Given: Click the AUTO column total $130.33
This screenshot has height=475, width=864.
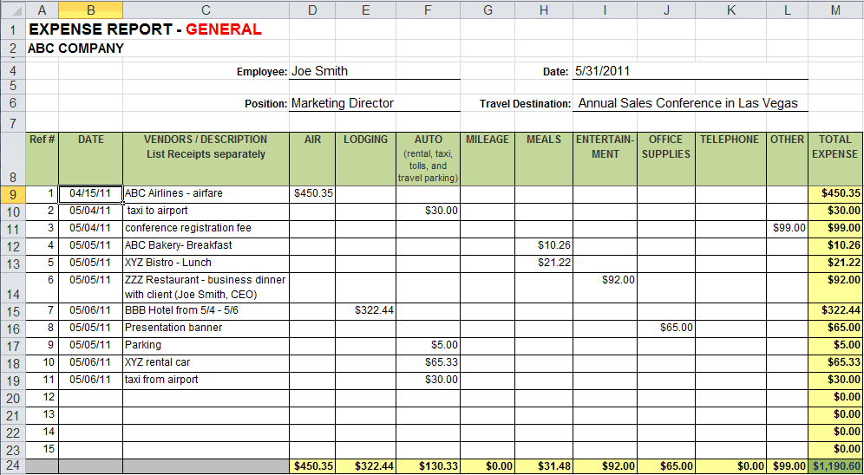Looking at the screenshot, I should tap(428, 466).
